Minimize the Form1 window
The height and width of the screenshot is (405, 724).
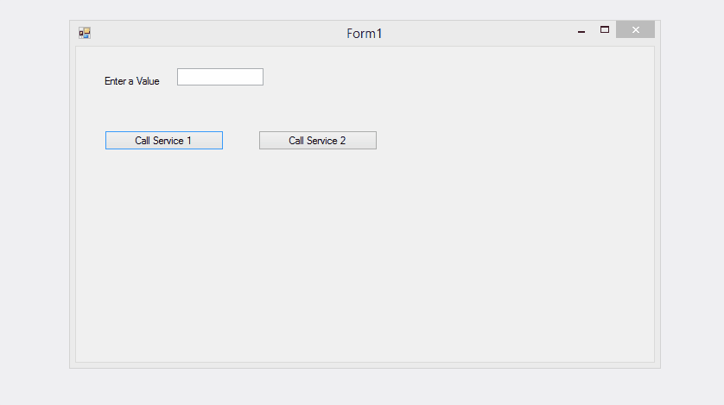pos(581,31)
